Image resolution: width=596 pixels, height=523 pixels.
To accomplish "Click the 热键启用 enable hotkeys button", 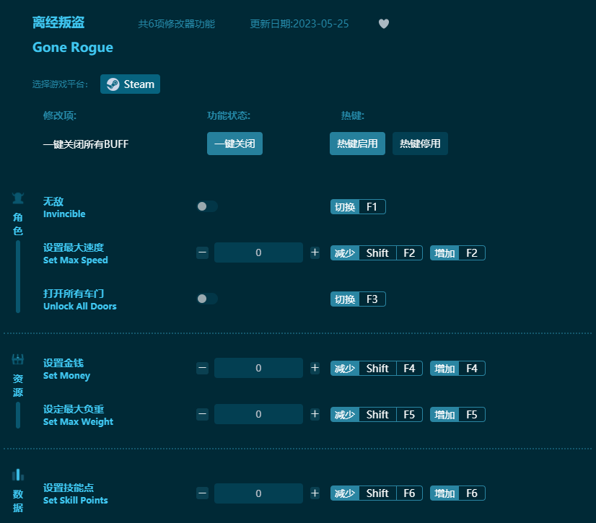I will [357, 144].
